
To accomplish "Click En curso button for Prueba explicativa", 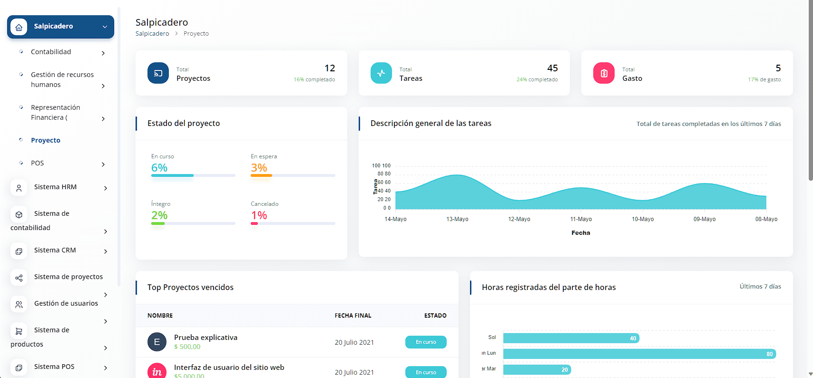I will 426,342.
